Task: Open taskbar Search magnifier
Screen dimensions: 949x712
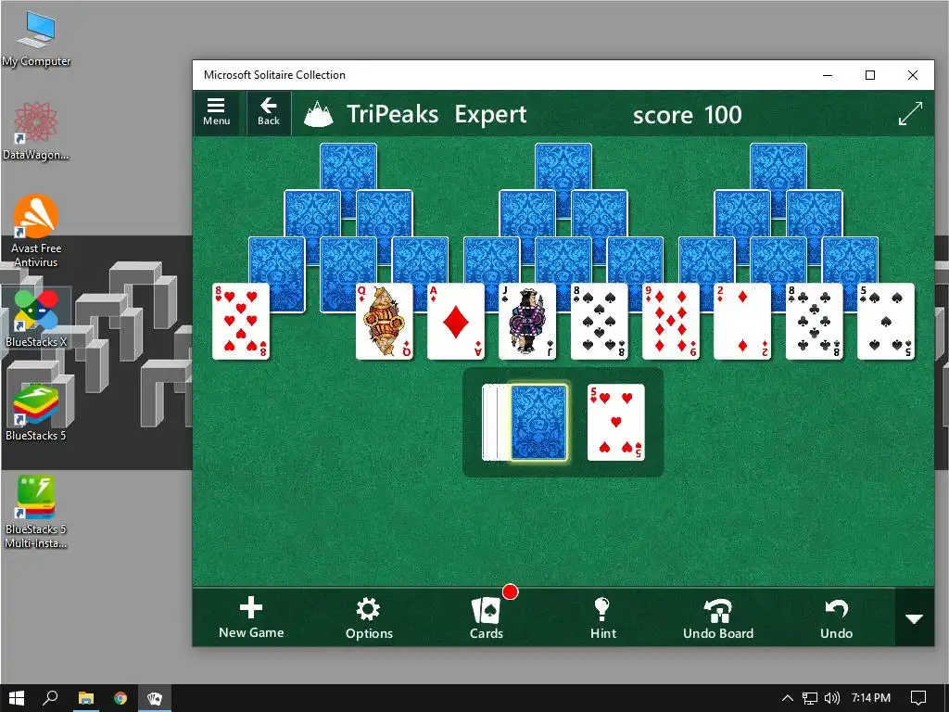Action: coord(50,698)
